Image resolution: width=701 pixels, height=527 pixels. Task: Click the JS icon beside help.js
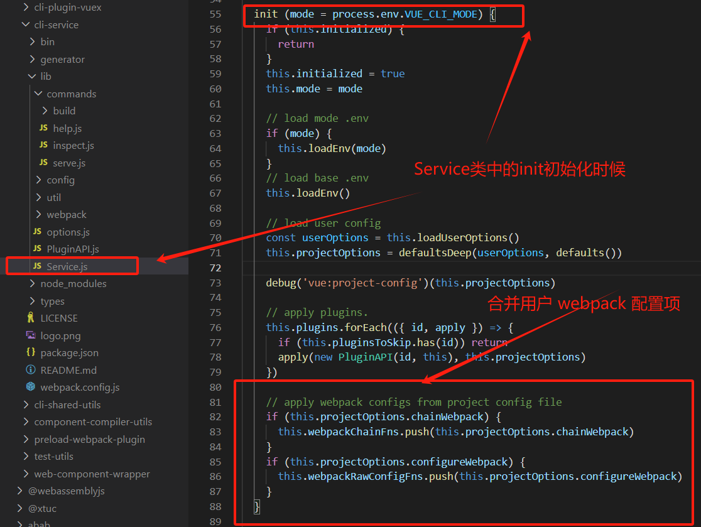tap(43, 128)
